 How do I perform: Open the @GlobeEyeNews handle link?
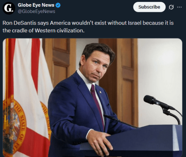click(36, 12)
